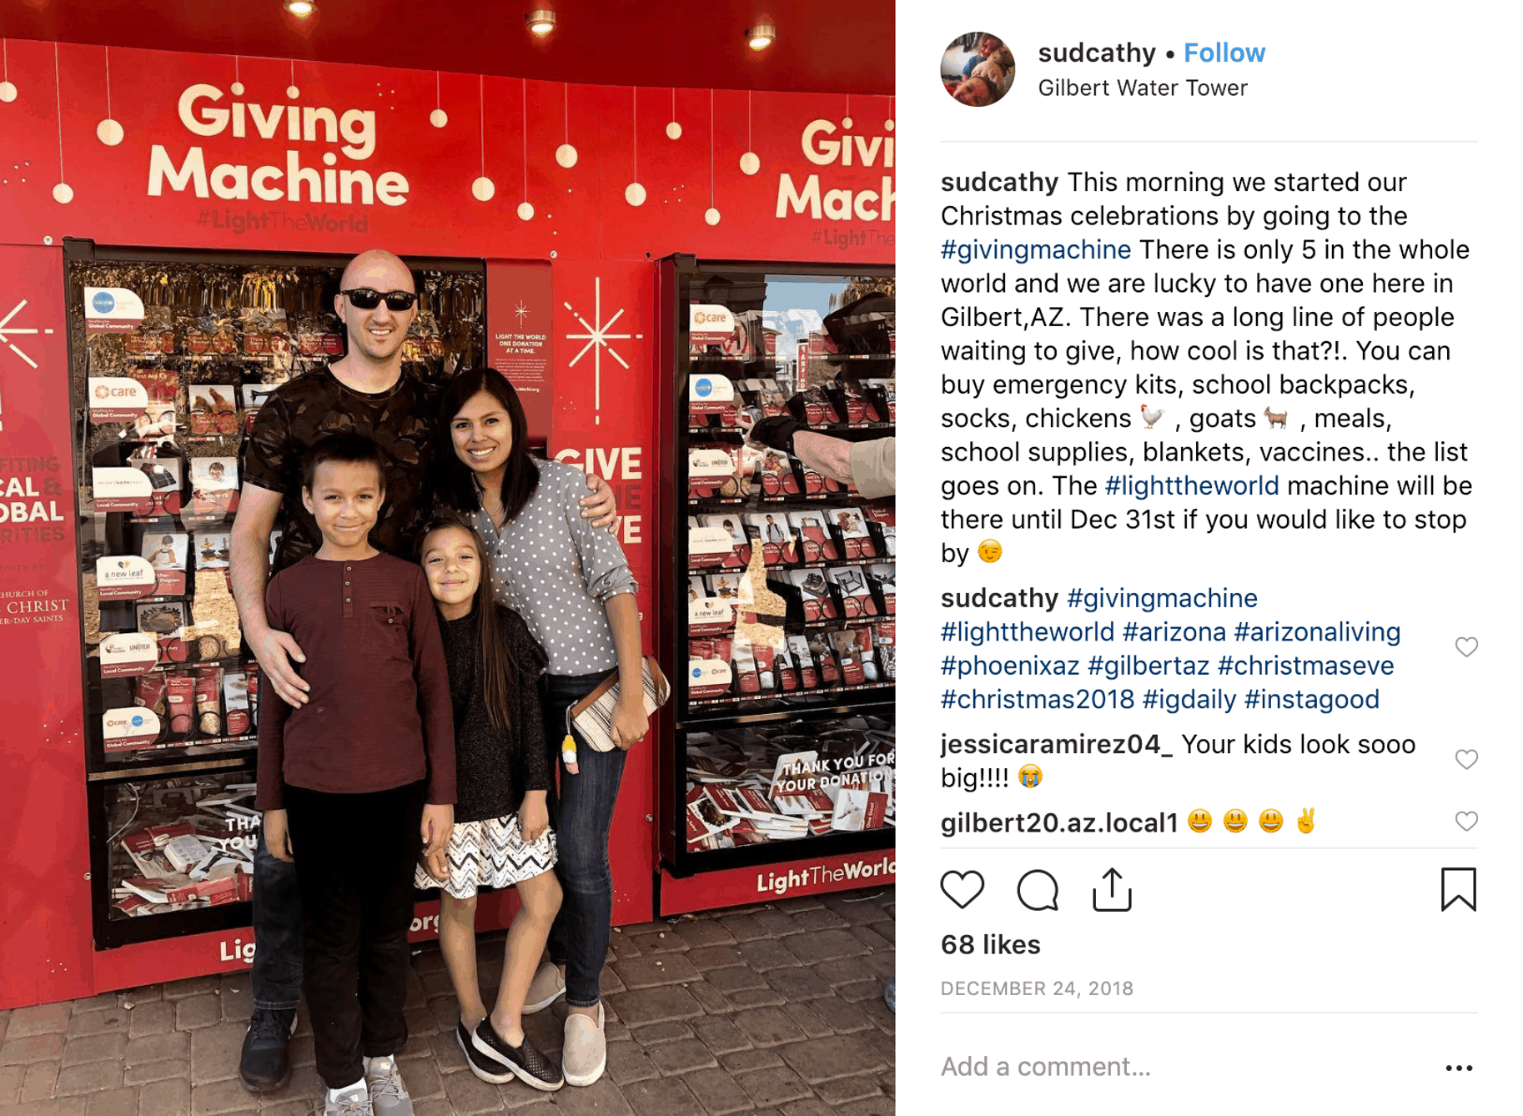
Task: Follow the sudcathy account
Action: pos(1224,53)
